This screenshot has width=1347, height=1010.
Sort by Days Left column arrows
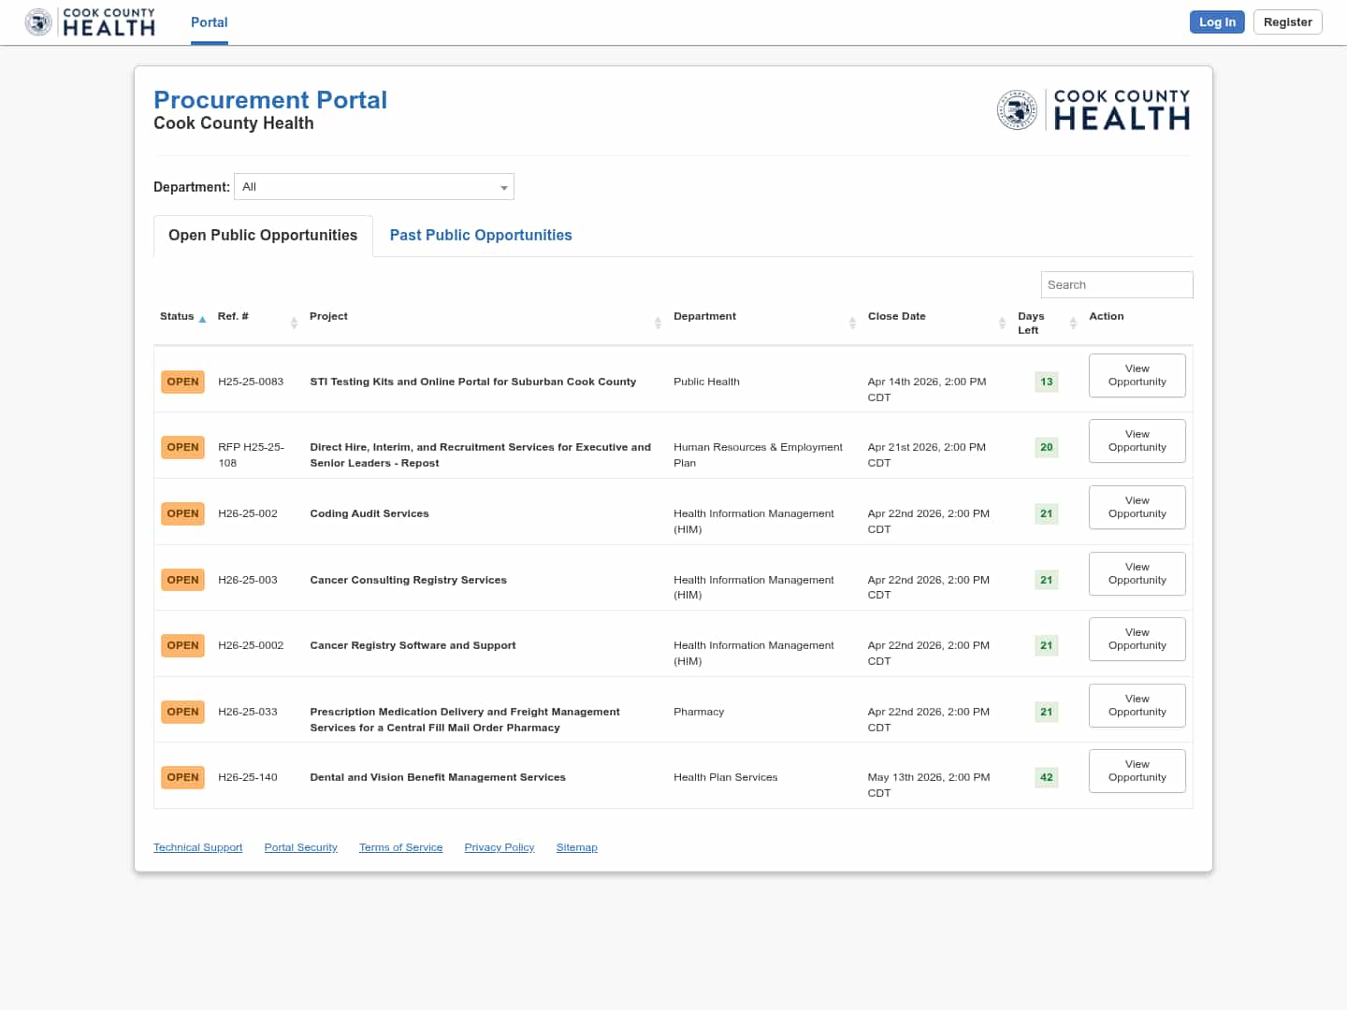pyautogui.click(x=1073, y=323)
